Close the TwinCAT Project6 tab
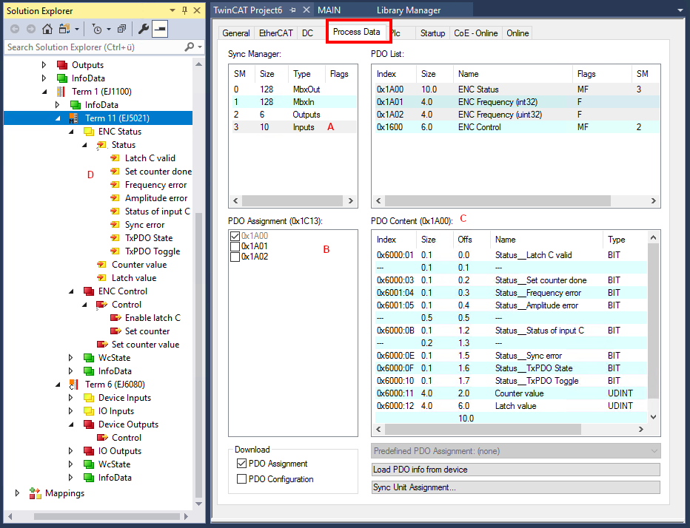The image size is (690, 528). click(x=307, y=10)
